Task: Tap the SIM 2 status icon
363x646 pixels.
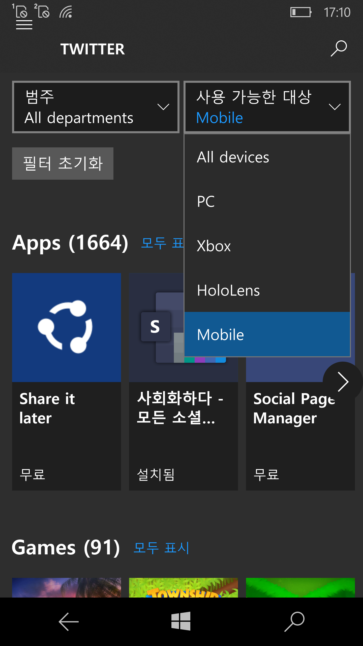Action: pyautogui.click(x=42, y=11)
